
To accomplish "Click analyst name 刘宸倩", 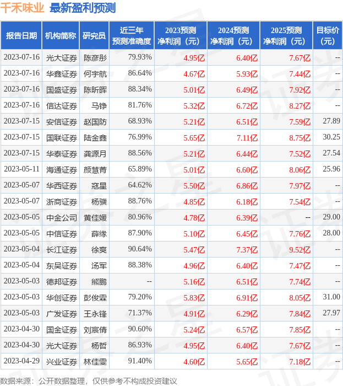I will 95,330.
